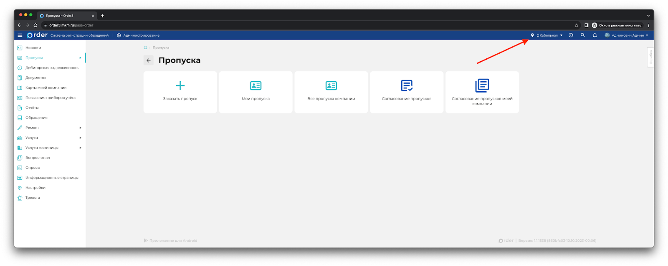
Task: Reload the page in the browser
Action: pos(35,25)
